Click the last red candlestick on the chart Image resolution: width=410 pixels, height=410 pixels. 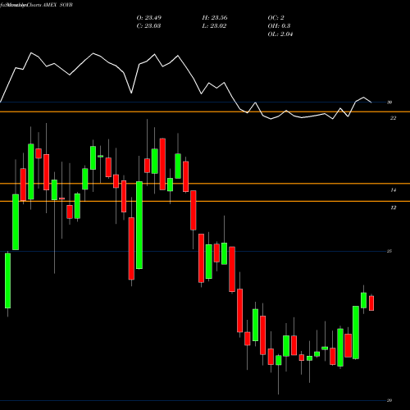[371, 303]
